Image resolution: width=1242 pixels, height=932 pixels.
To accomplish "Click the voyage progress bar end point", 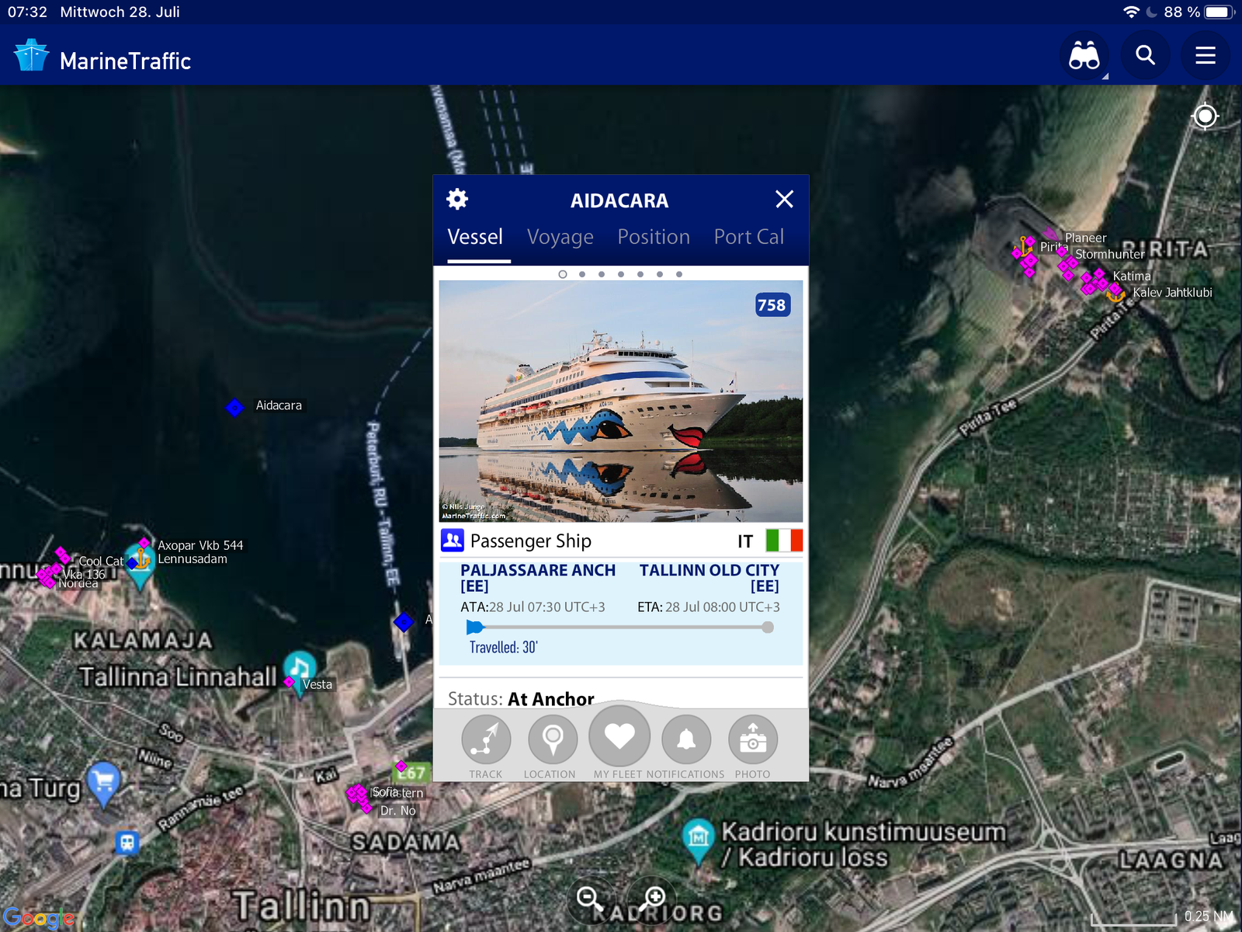I will (x=768, y=628).
